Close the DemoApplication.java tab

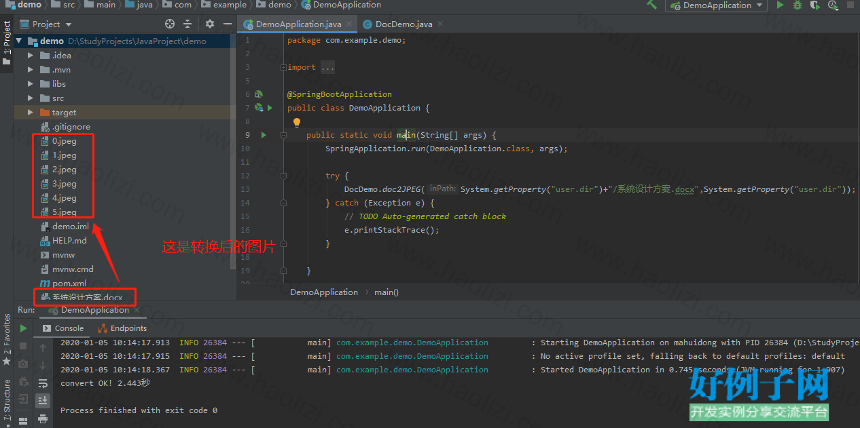click(x=350, y=24)
